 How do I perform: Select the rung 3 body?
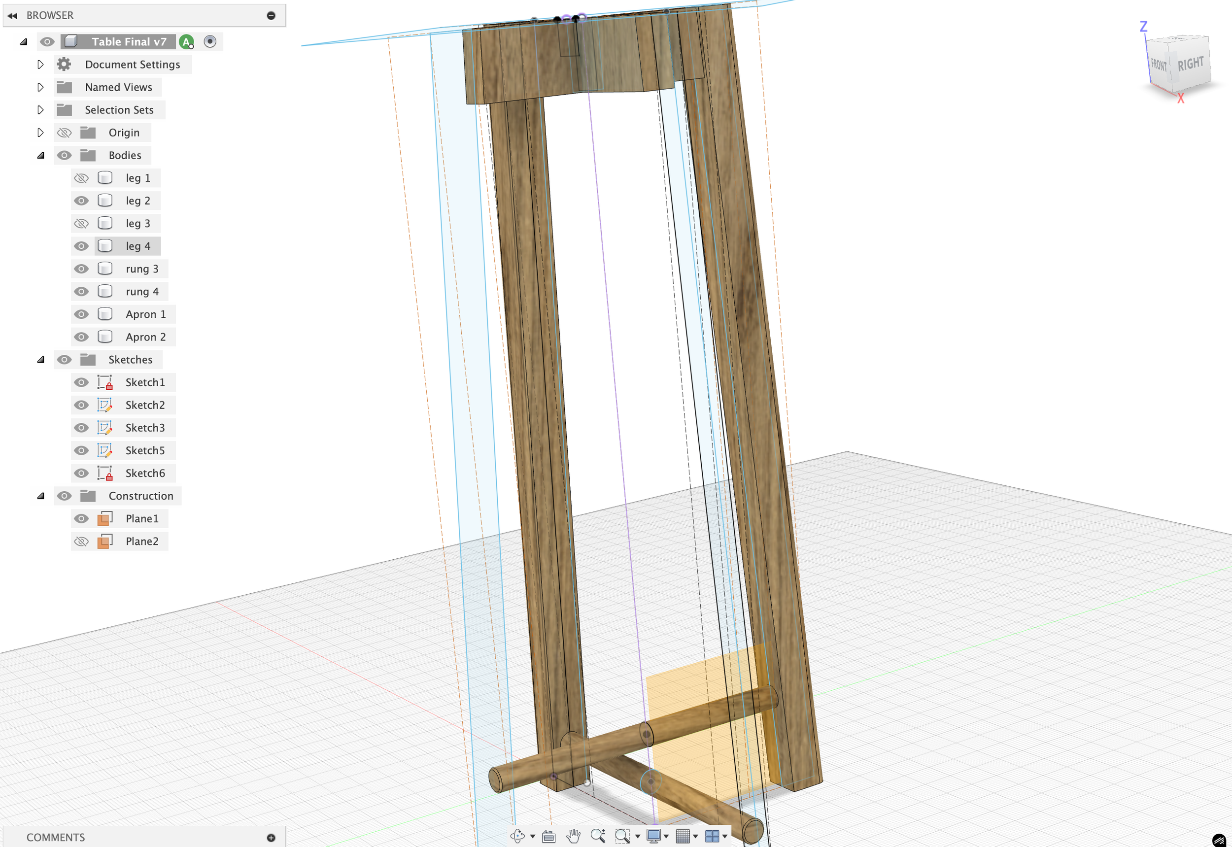pyautogui.click(x=142, y=269)
